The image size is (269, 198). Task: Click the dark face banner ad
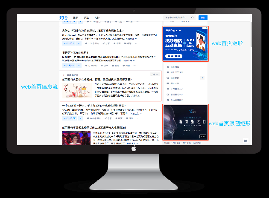pyautogui.click(x=185, y=122)
